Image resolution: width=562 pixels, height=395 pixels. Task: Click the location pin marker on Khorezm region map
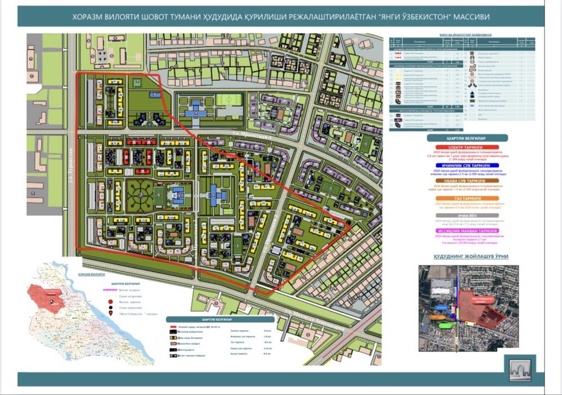pyautogui.click(x=52, y=302)
